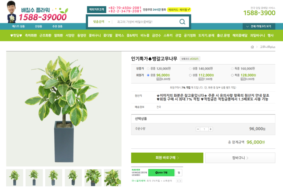Click the home breadcrumb icon
Screen dimensions: 283x188
tap(252, 47)
